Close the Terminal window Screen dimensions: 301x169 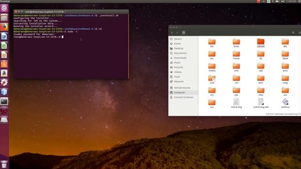pyautogui.click(x=16, y=12)
